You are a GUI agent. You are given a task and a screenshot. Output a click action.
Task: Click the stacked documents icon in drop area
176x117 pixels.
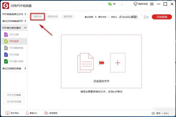click(85, 63)
